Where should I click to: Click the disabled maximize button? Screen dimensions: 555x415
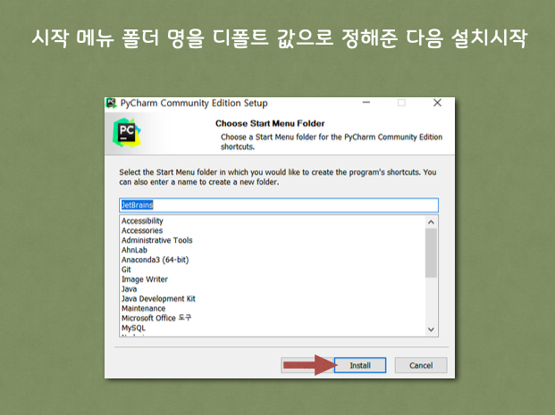coord(401,103)
